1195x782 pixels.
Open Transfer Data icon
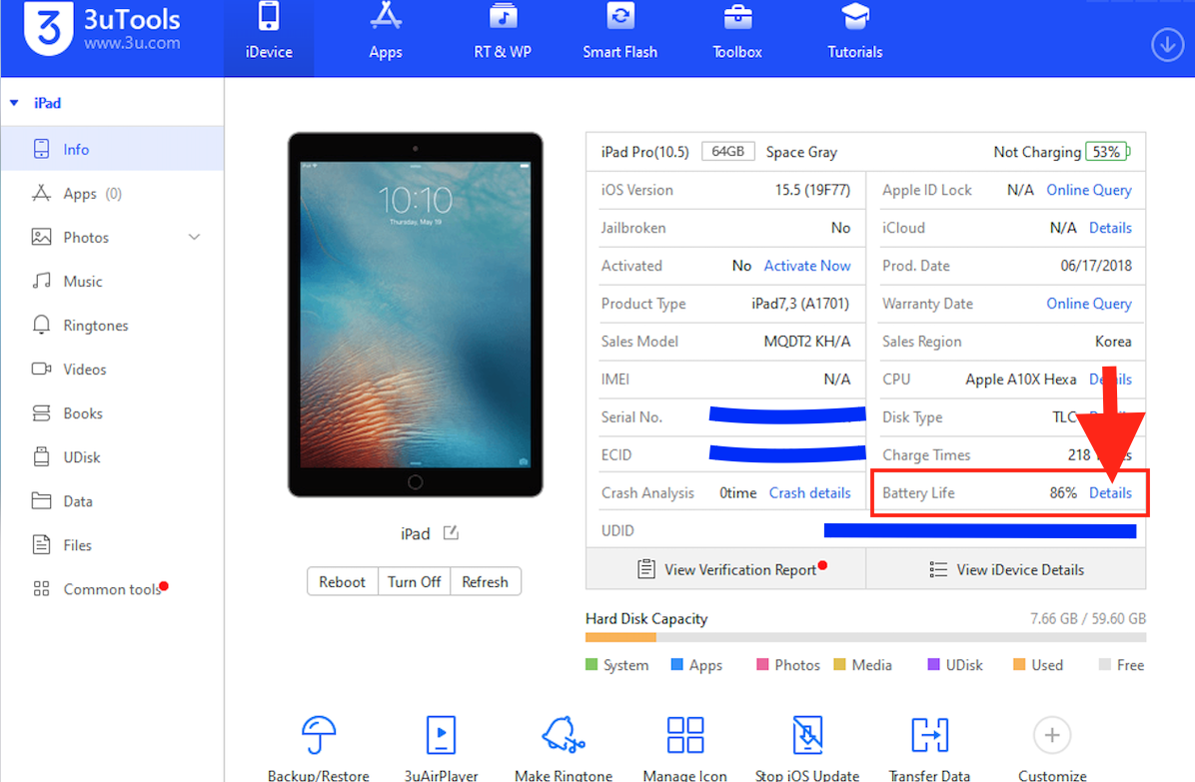coord(930,735)
